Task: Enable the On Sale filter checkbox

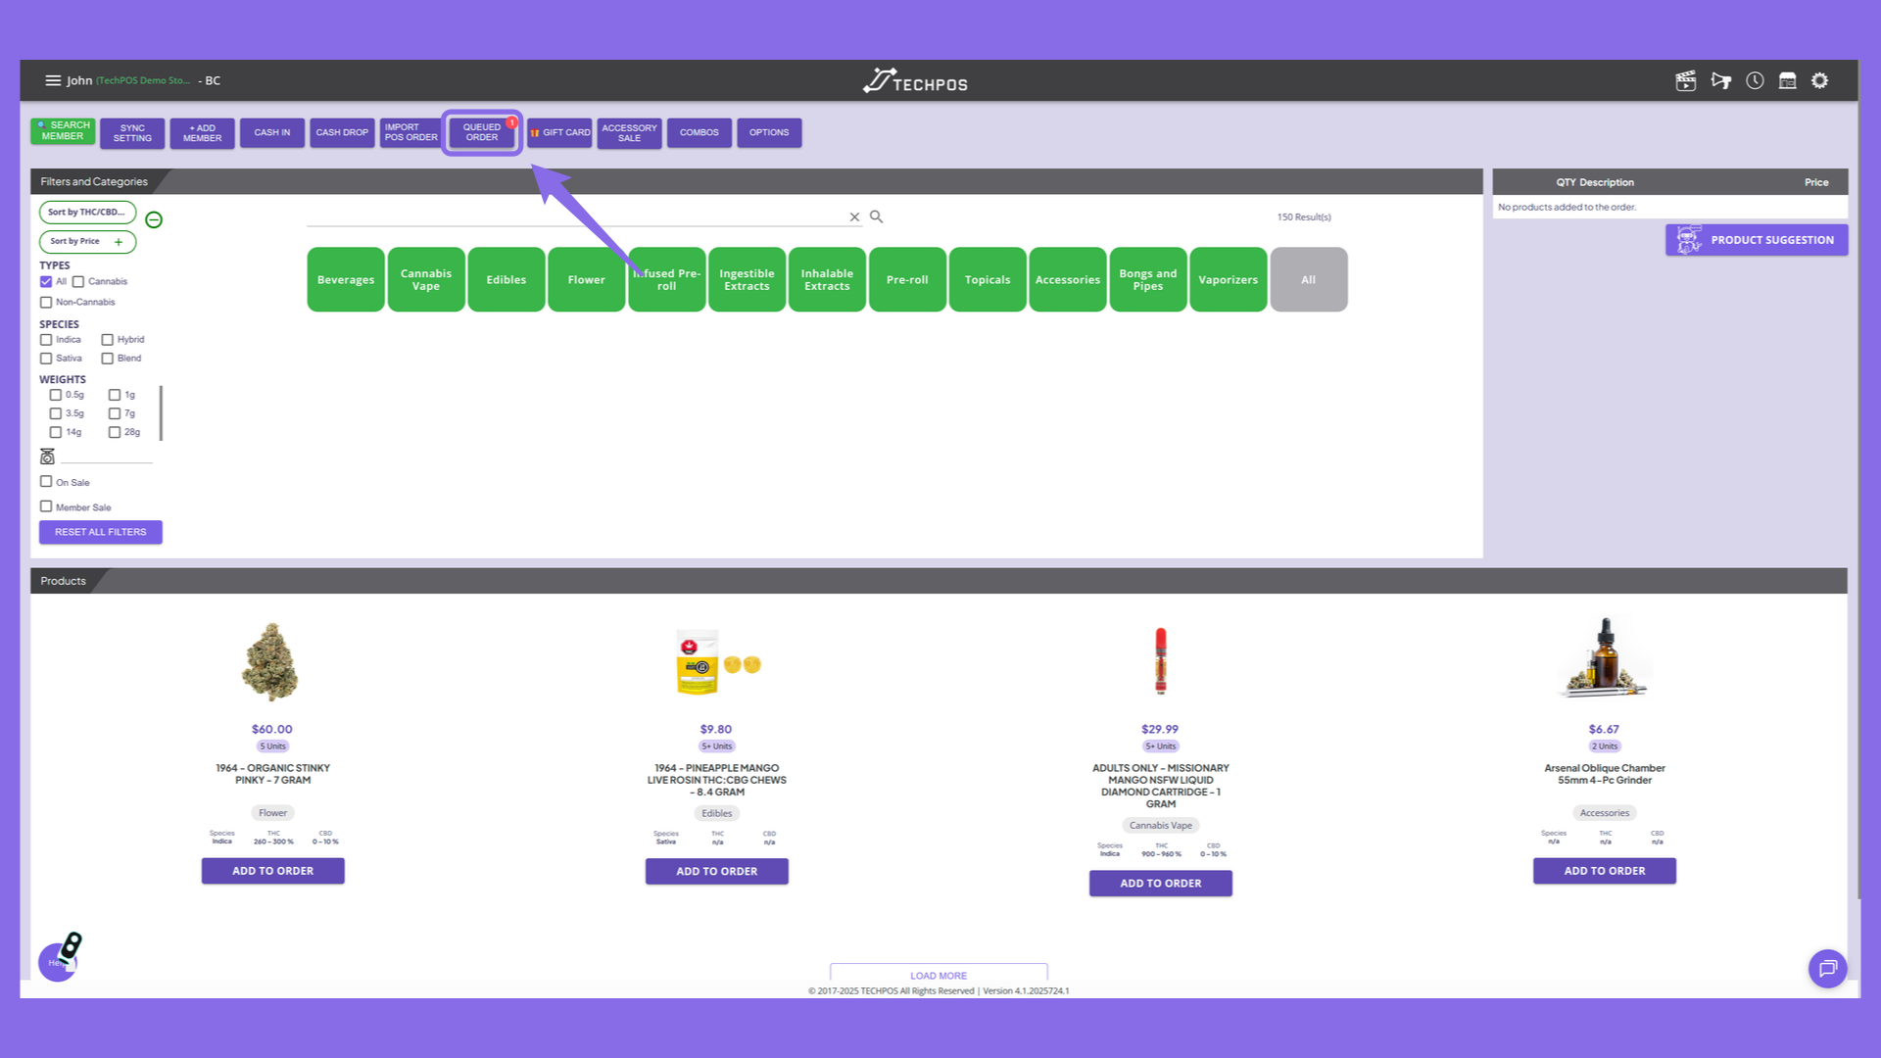Action: tap(46, 482)
